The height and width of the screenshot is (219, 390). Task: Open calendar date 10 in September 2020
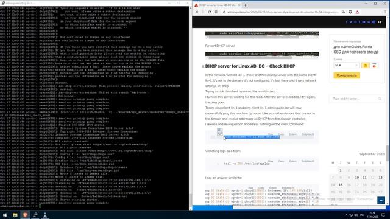357,178
